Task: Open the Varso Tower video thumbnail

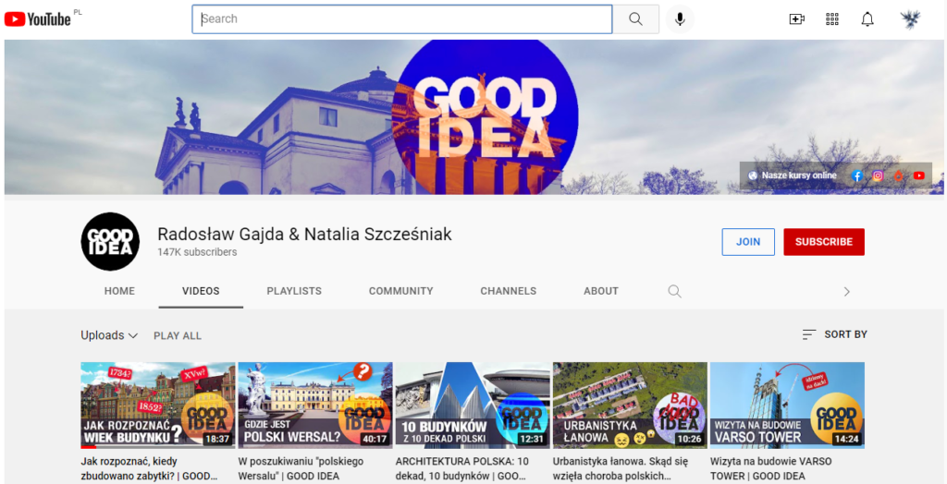Action: 788,405
